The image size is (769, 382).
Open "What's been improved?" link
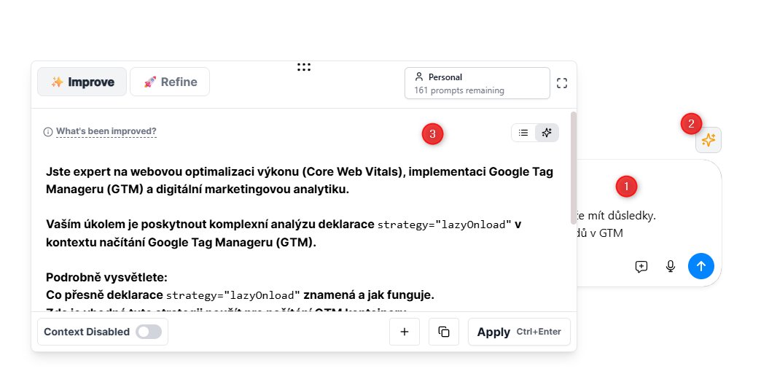(106, 132)
